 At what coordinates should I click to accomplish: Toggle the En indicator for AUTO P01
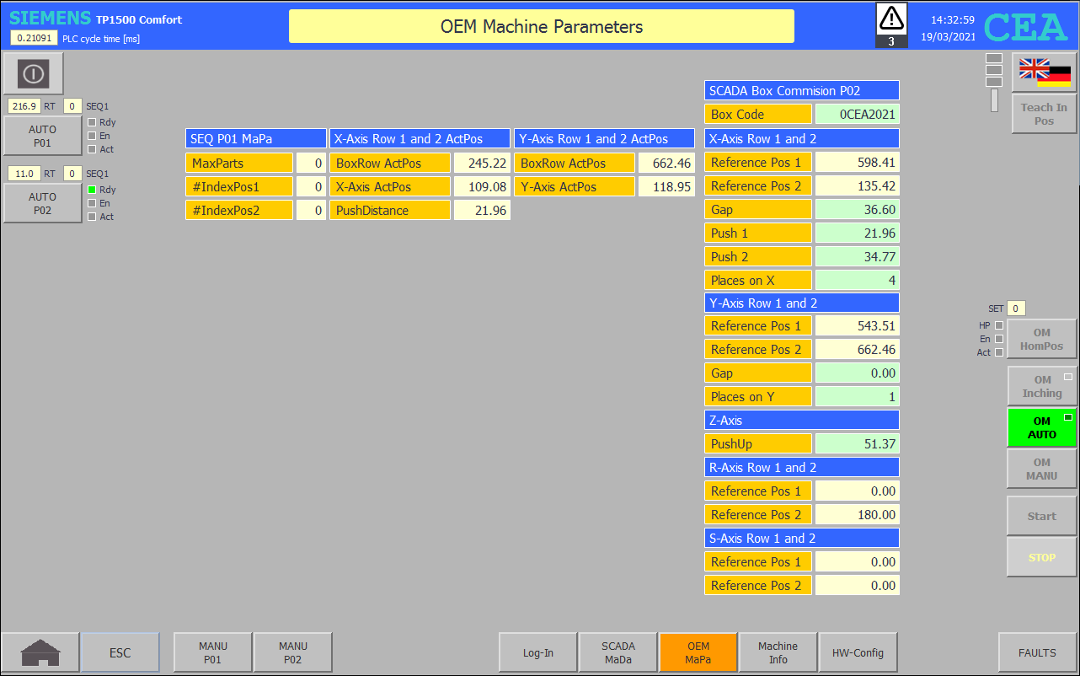[93, 136]
